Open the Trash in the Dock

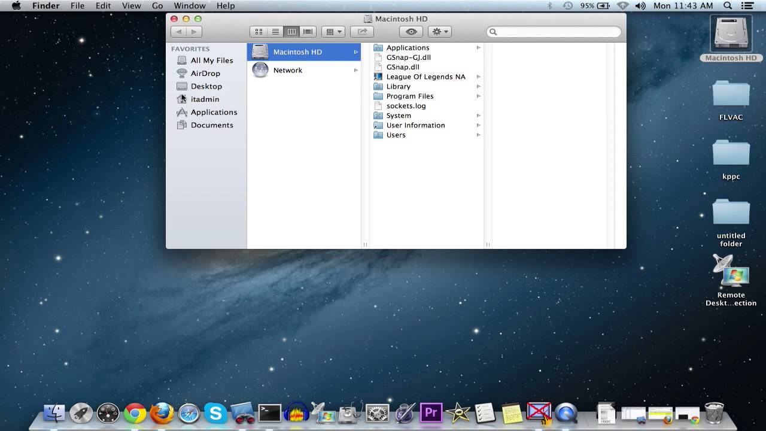click(x=714, y=412)
